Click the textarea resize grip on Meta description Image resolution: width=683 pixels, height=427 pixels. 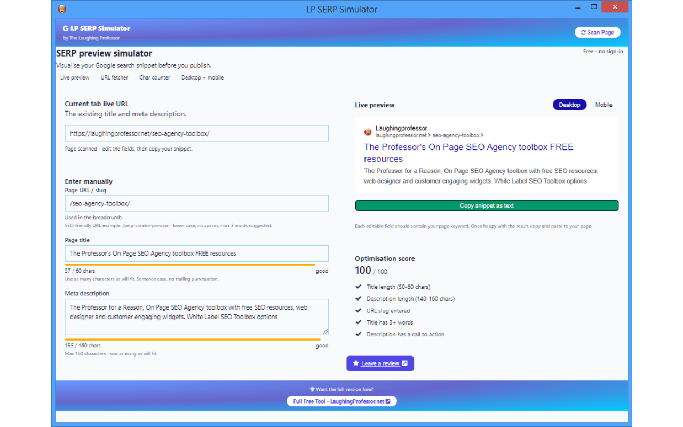tap(324, 331)
